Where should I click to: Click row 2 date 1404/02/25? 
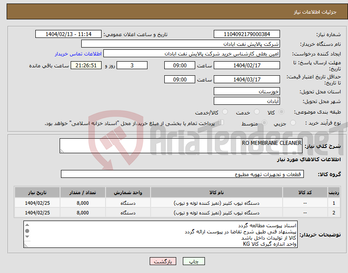[37, 213]
